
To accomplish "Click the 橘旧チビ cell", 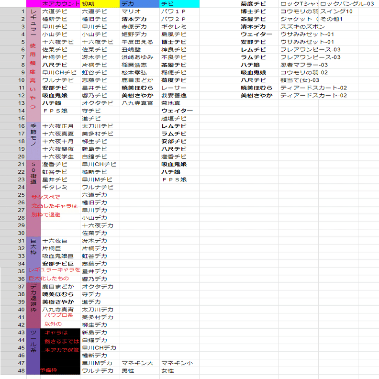I will pyautogui.click(x=100, y=19).
